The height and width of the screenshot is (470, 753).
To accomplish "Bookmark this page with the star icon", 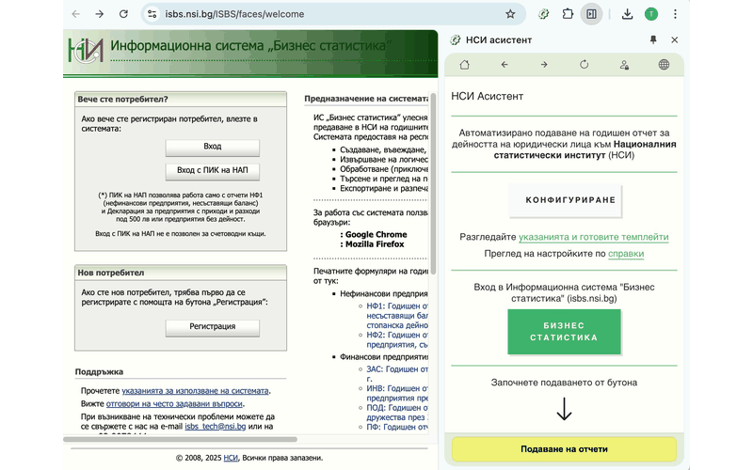I will 510,14.
